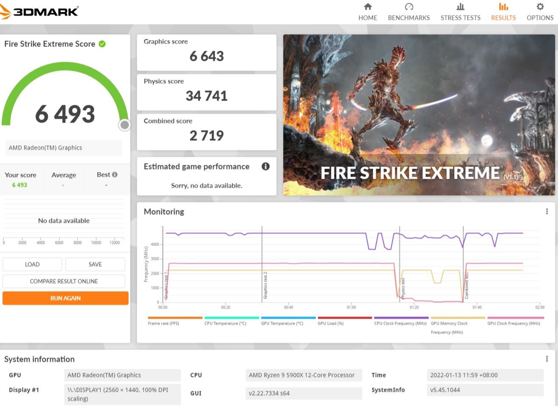The height and width of the screenshot is (406, 558).
Task: Click the System information heading
Action: (x=39, y=359)
